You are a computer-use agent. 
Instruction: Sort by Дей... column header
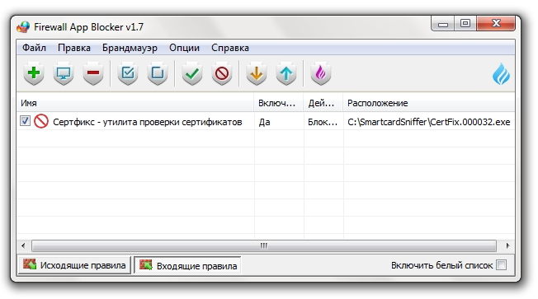coord(323,103)
